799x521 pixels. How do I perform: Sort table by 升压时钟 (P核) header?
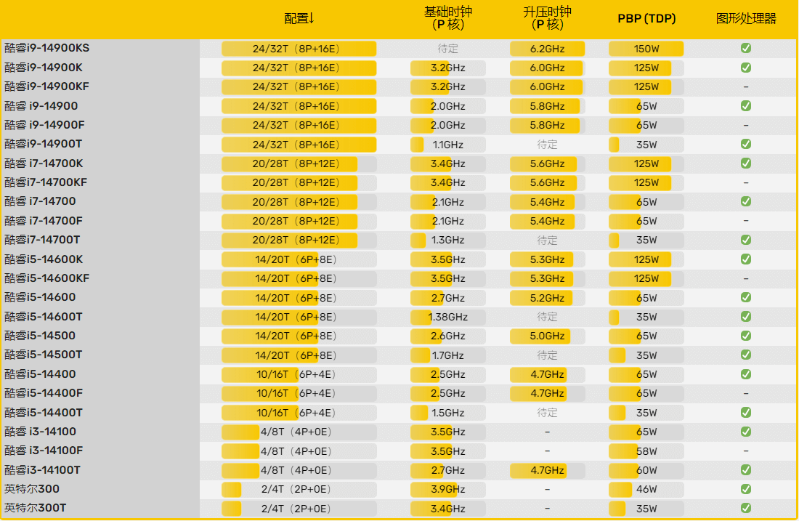(547, 18)
